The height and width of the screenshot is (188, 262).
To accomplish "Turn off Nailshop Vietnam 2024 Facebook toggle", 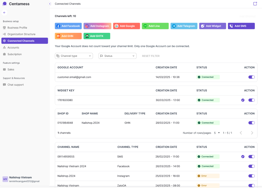I will [x=251, y=166].
